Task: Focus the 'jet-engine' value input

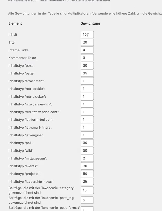Action: [x=87, y=135]
